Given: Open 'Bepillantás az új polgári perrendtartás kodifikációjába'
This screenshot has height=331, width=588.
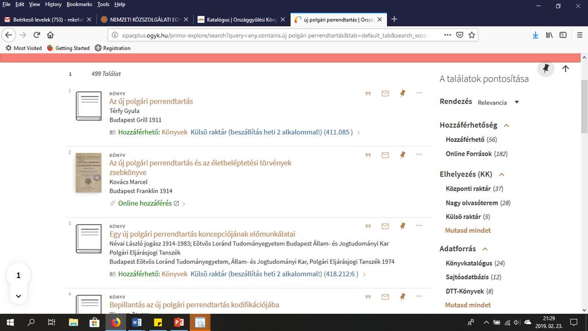Looking at the screenshot, I should point(194,305).
